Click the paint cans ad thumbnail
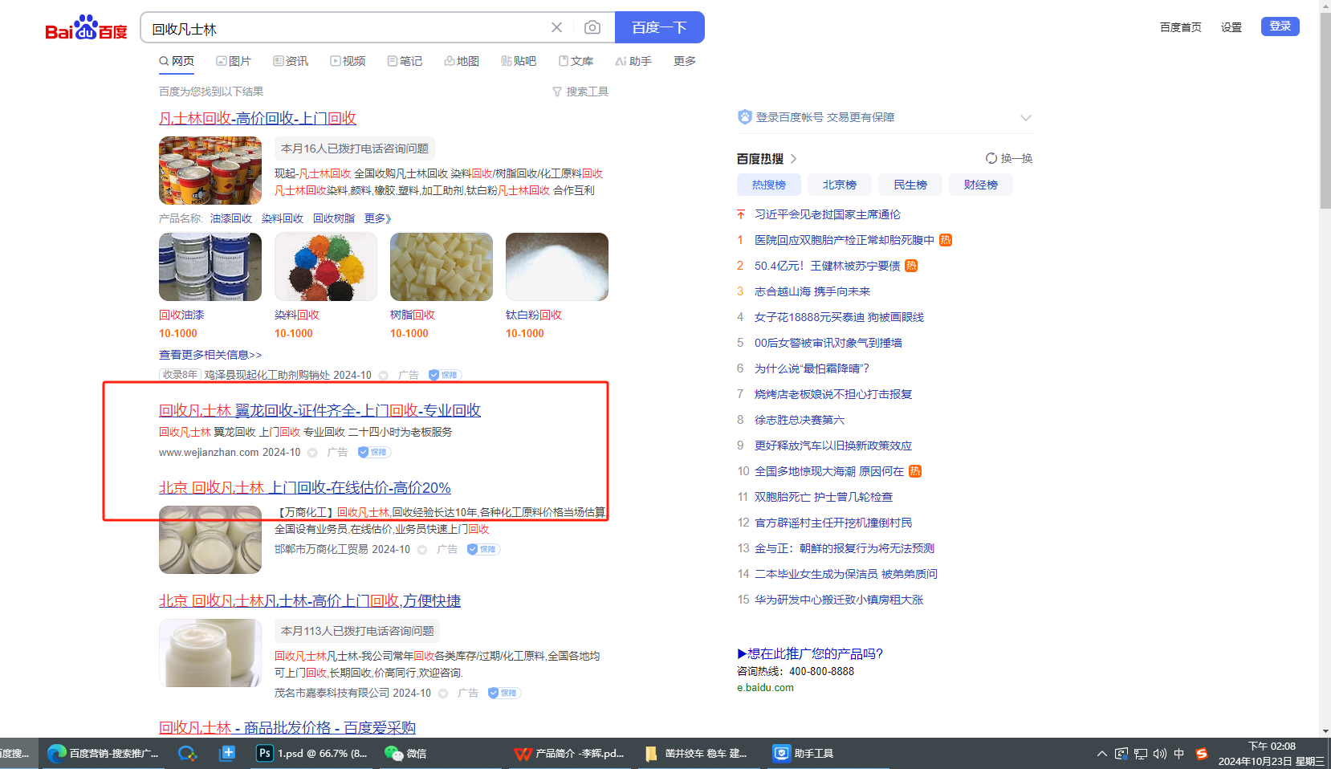The image size is (1331, 769). click(210, 170)
